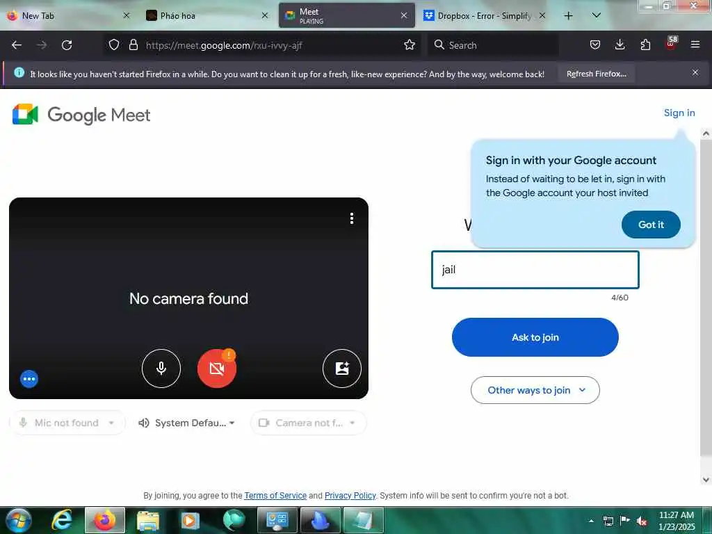Open three-dot options in video preview
Viewport: 712px width, 534px height.
coord(351,218)
